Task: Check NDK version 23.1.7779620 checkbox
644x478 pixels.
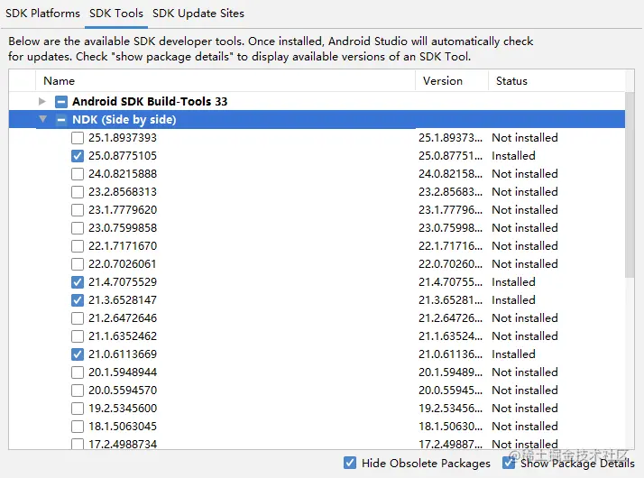Action: [x=78, y=210]
